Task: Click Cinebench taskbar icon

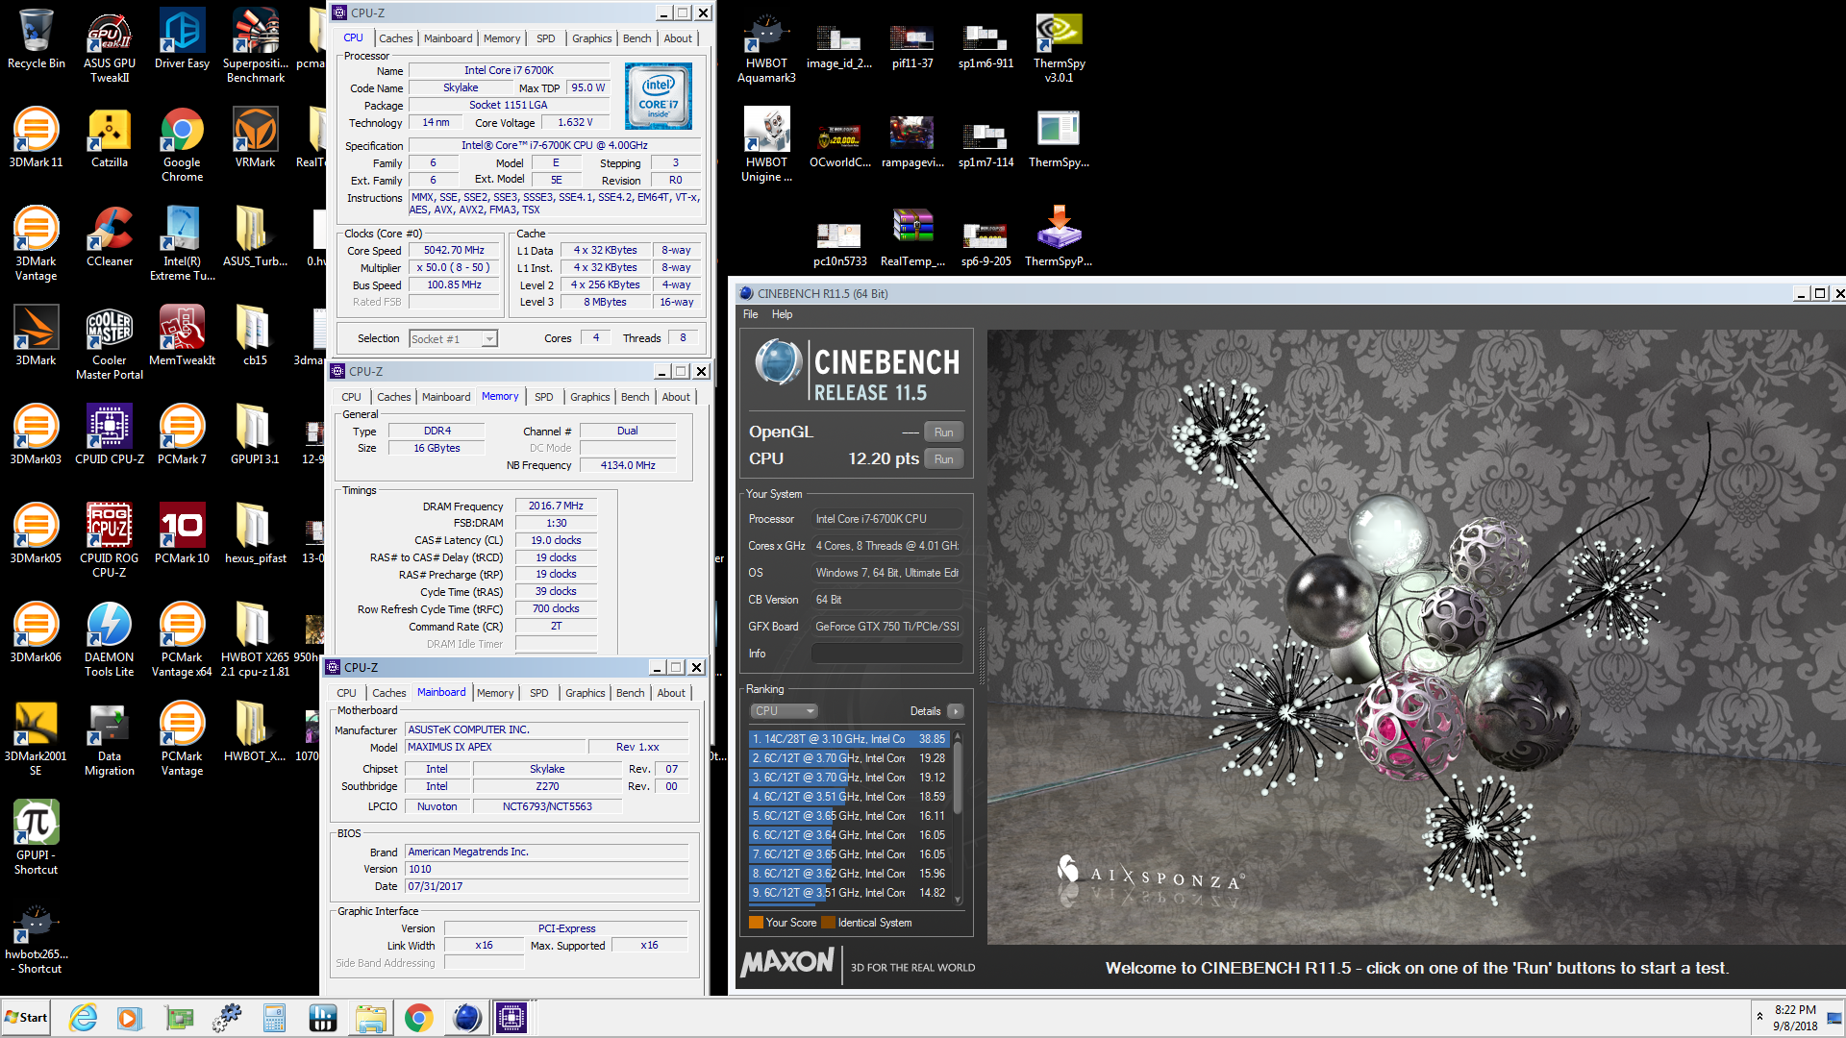Action: [466, 1018]
